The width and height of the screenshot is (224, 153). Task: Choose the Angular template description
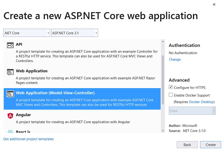point(73,122)
